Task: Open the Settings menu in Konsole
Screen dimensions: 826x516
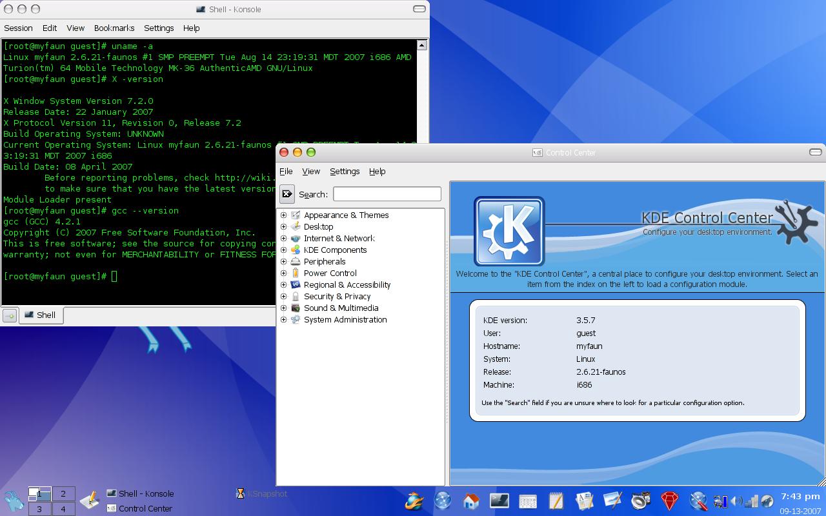Action: point(159,28)
